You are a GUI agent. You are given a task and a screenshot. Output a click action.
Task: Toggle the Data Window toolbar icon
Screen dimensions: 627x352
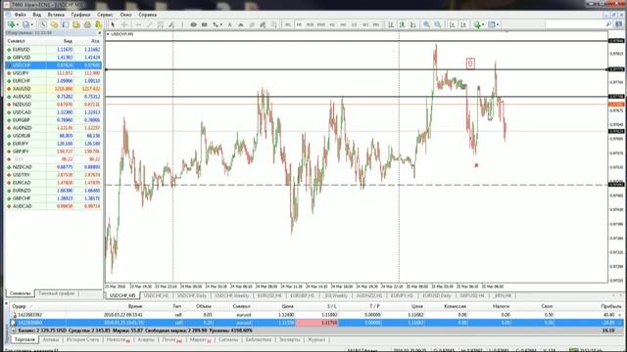coord(54,24)
